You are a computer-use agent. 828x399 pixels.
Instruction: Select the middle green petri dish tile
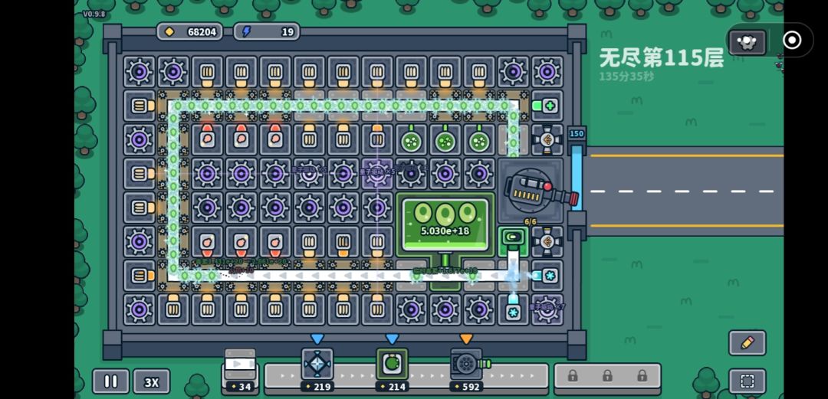pyautogui.click(x=445, y=139)
